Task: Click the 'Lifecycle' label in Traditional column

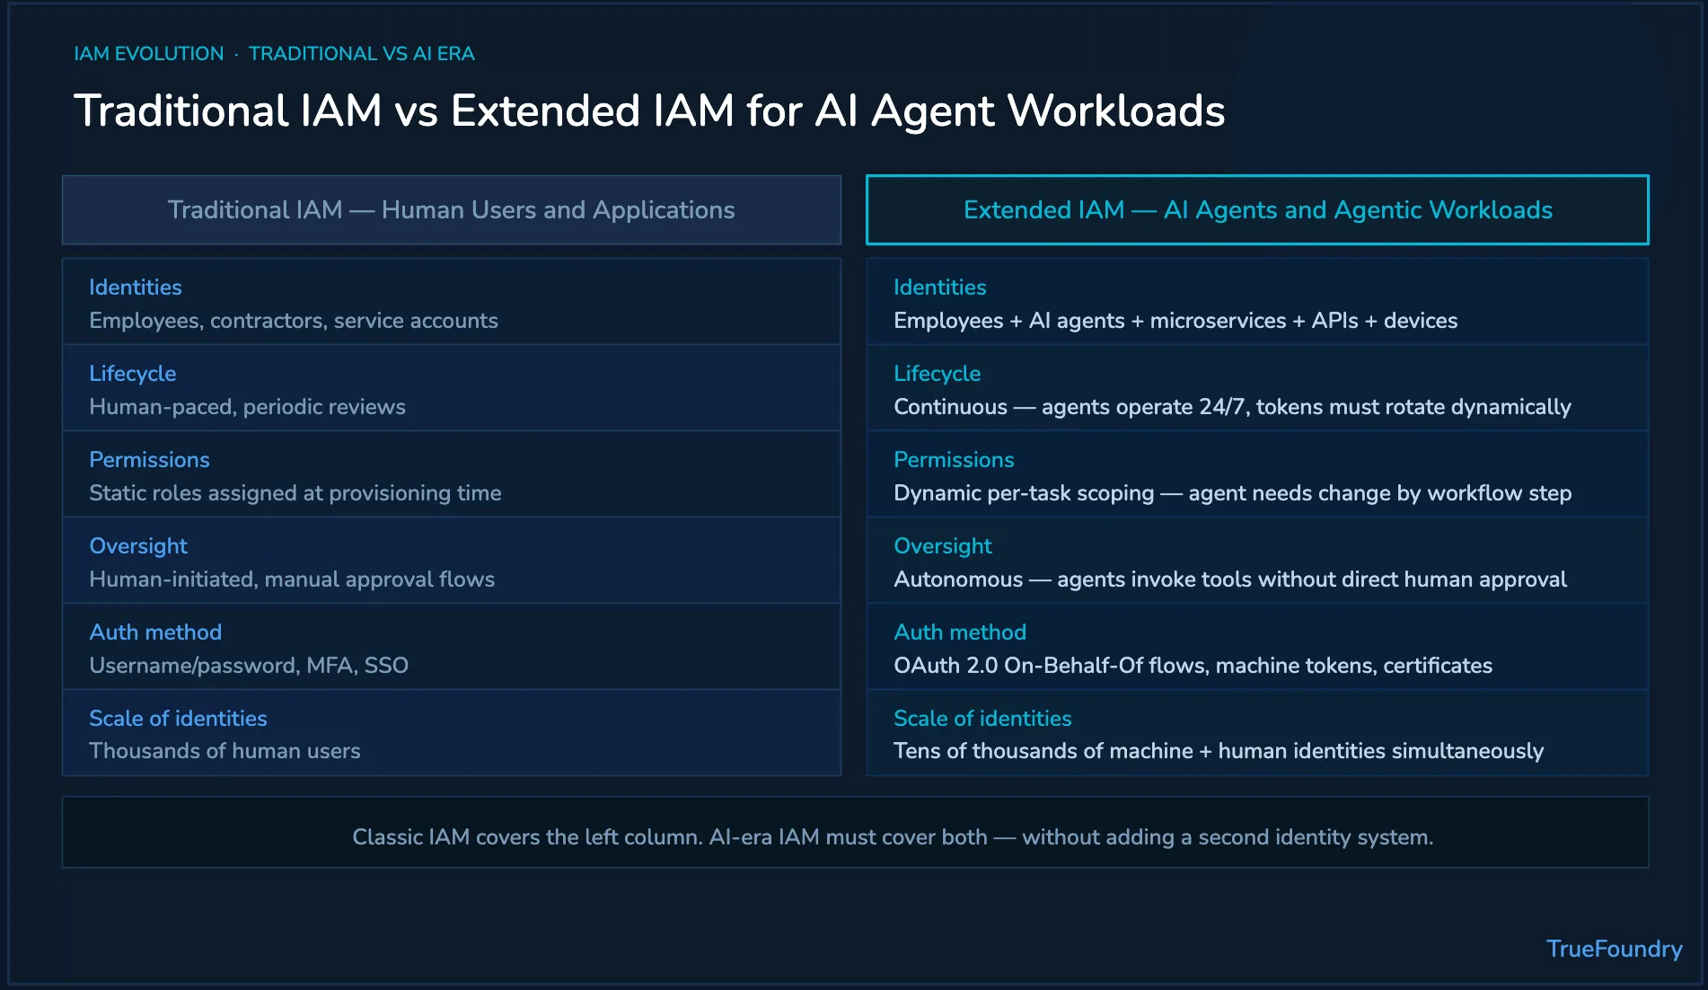Action: (x=133, y=374)
